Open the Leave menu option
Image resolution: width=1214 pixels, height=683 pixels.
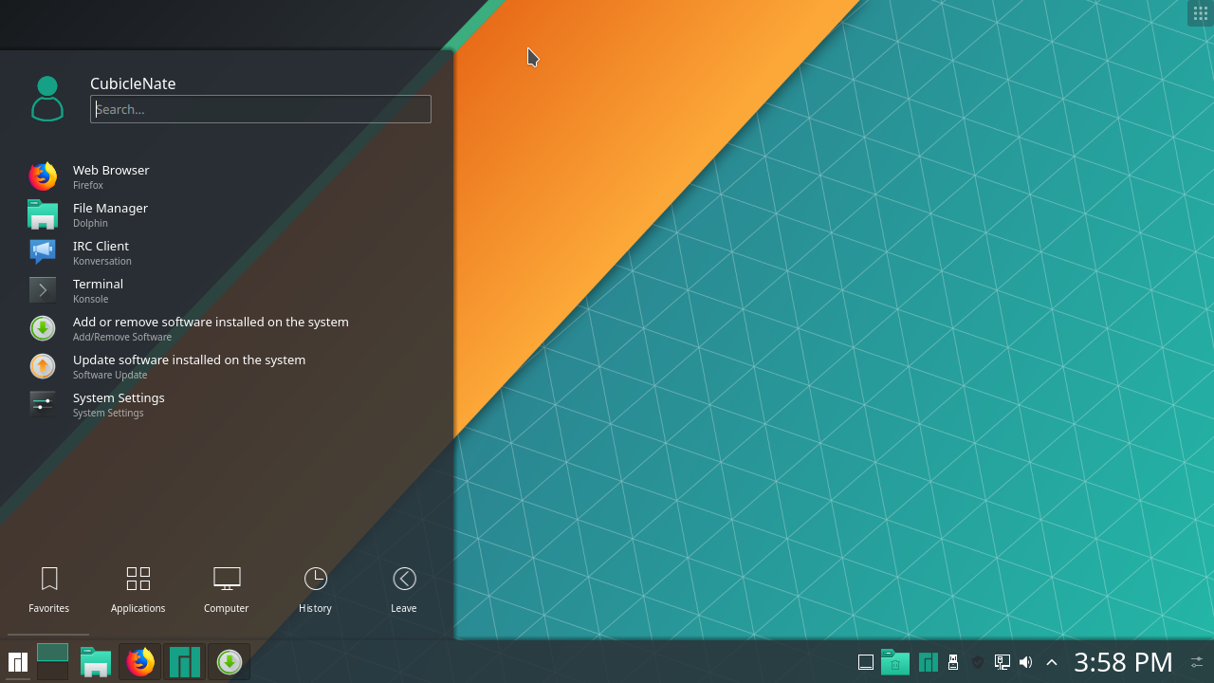tap(403, 588)
